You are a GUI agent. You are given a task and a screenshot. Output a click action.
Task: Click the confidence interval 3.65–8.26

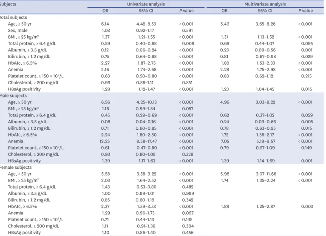tap(266, 24)
